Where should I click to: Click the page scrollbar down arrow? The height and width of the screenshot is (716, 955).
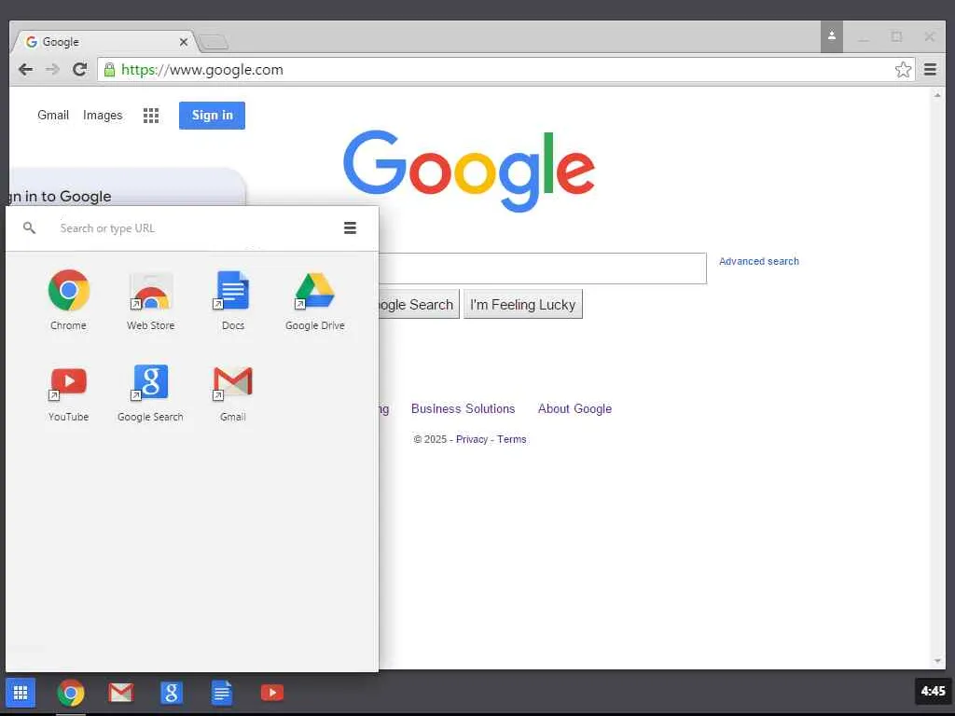[937, 661]
